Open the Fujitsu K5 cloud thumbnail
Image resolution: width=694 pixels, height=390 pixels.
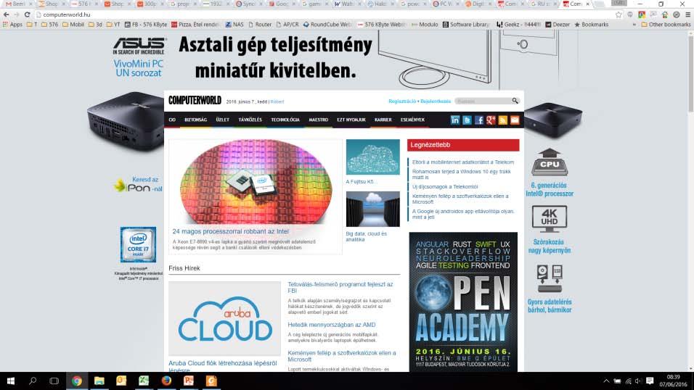(372, 157)
